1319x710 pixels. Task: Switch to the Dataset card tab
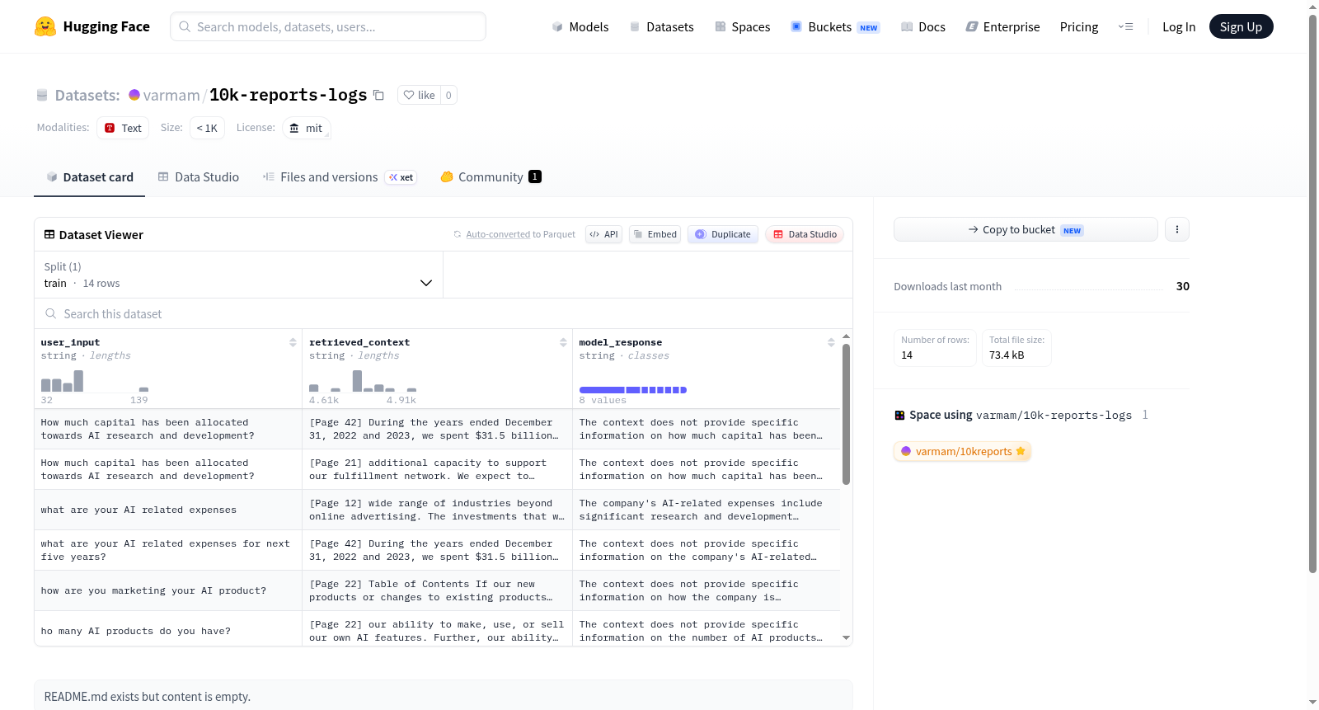pyautogui.click(x=89, y=176)
